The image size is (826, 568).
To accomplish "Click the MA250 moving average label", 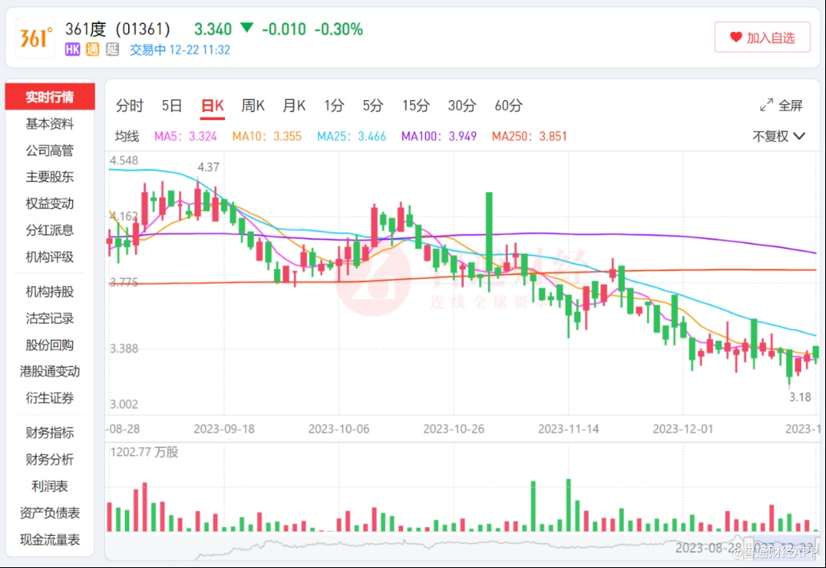I will click(529, 136).
